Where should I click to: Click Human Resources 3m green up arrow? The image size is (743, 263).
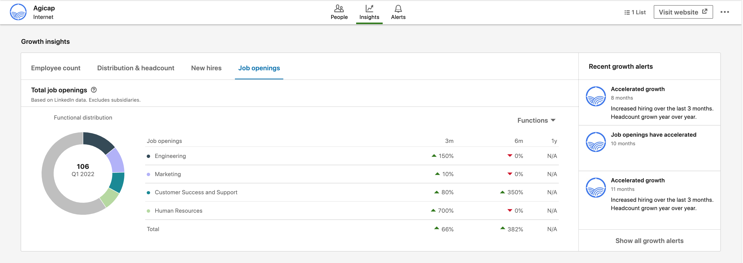[433, 210]
